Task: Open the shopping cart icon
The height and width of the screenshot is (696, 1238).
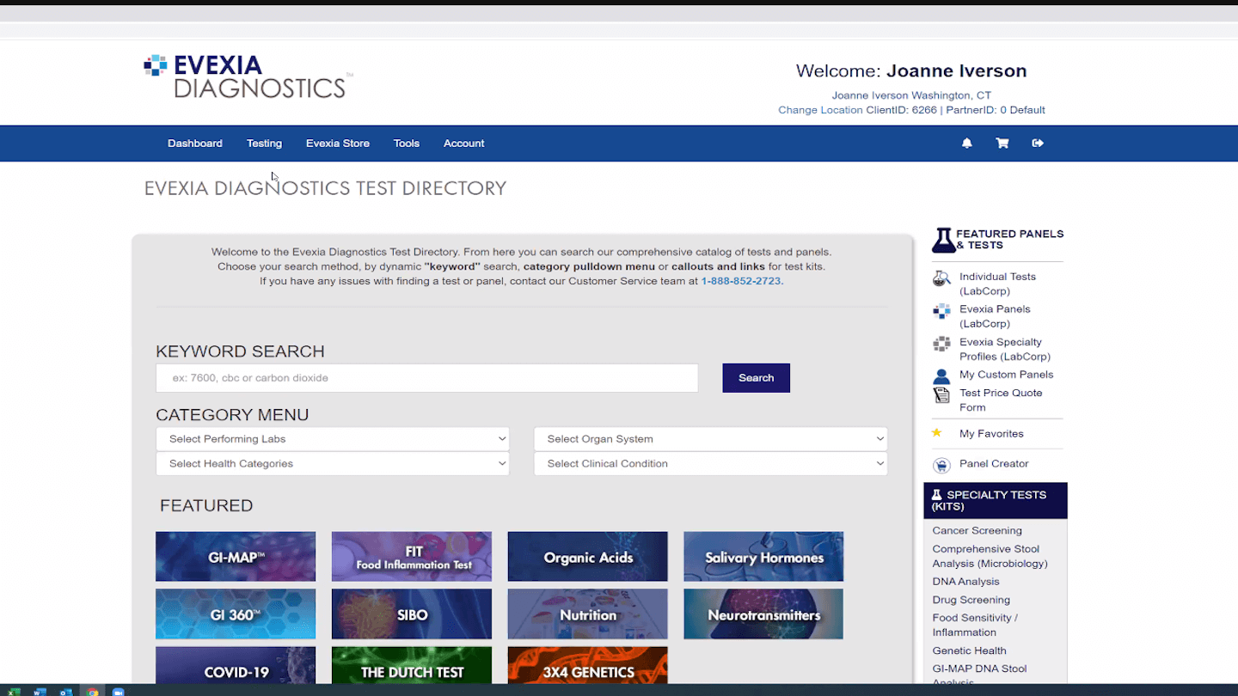Action: tap(1002, 143)
